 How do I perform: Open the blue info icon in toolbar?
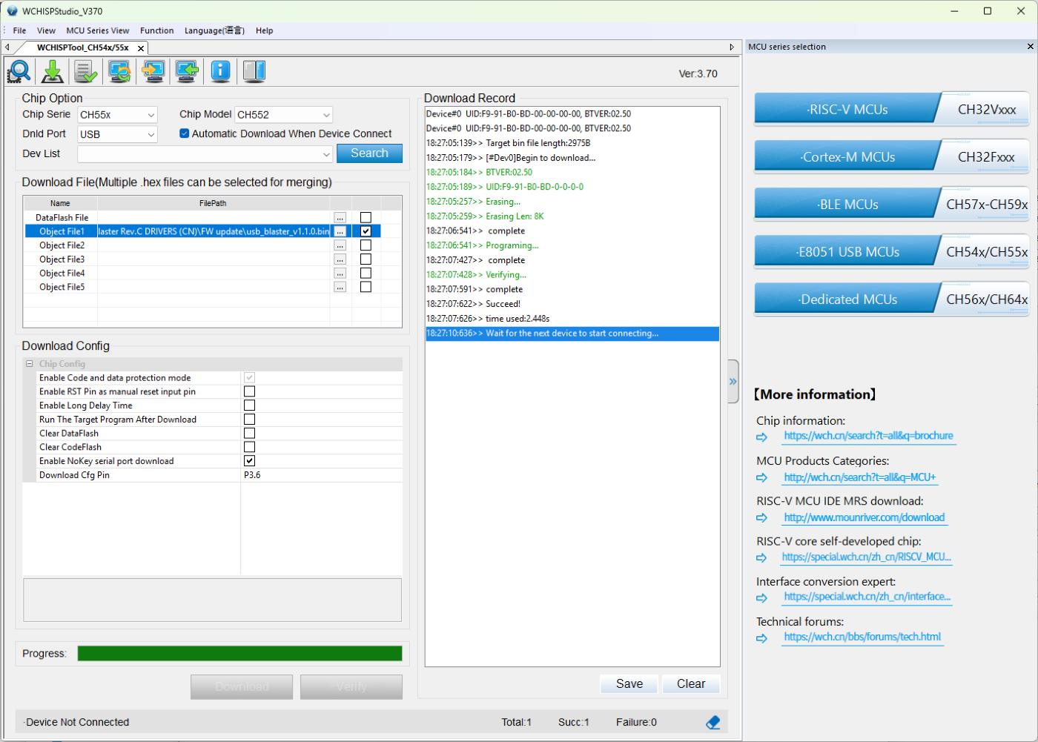tap(220, 71)
